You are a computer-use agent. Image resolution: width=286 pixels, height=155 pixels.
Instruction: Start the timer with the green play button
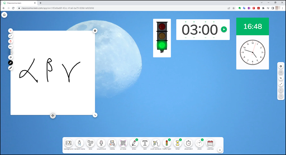(x=224, y=29)
